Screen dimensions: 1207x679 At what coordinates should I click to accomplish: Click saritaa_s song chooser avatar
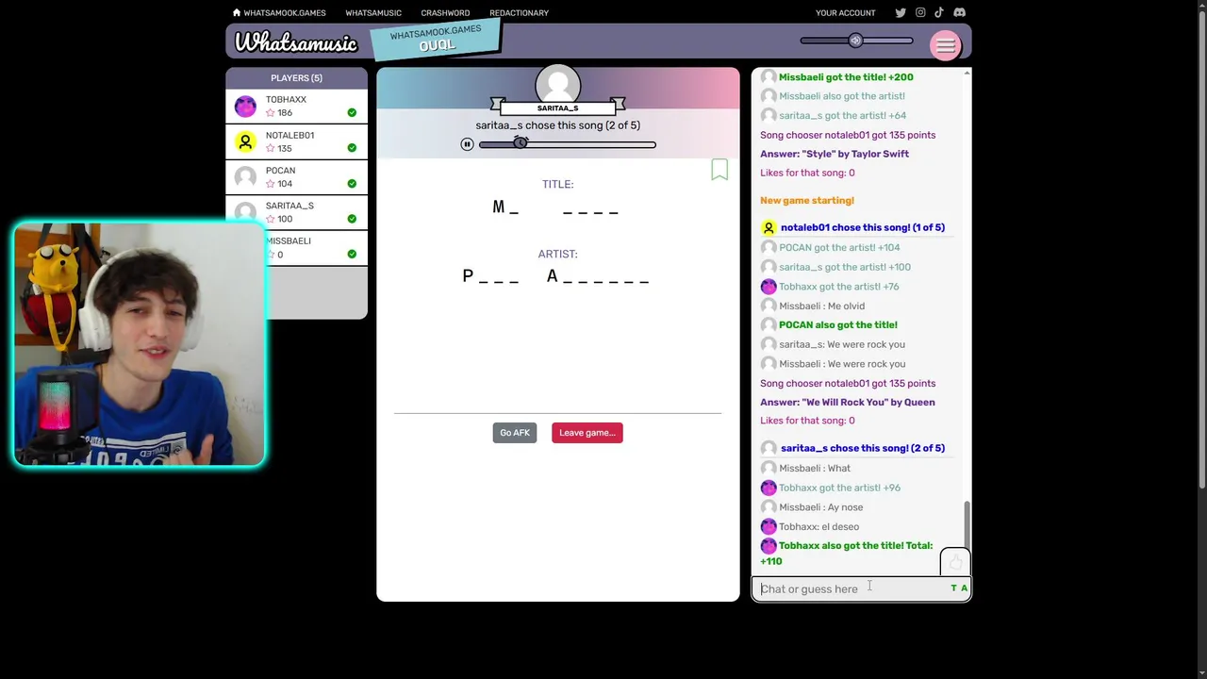(x=557, y=85)
